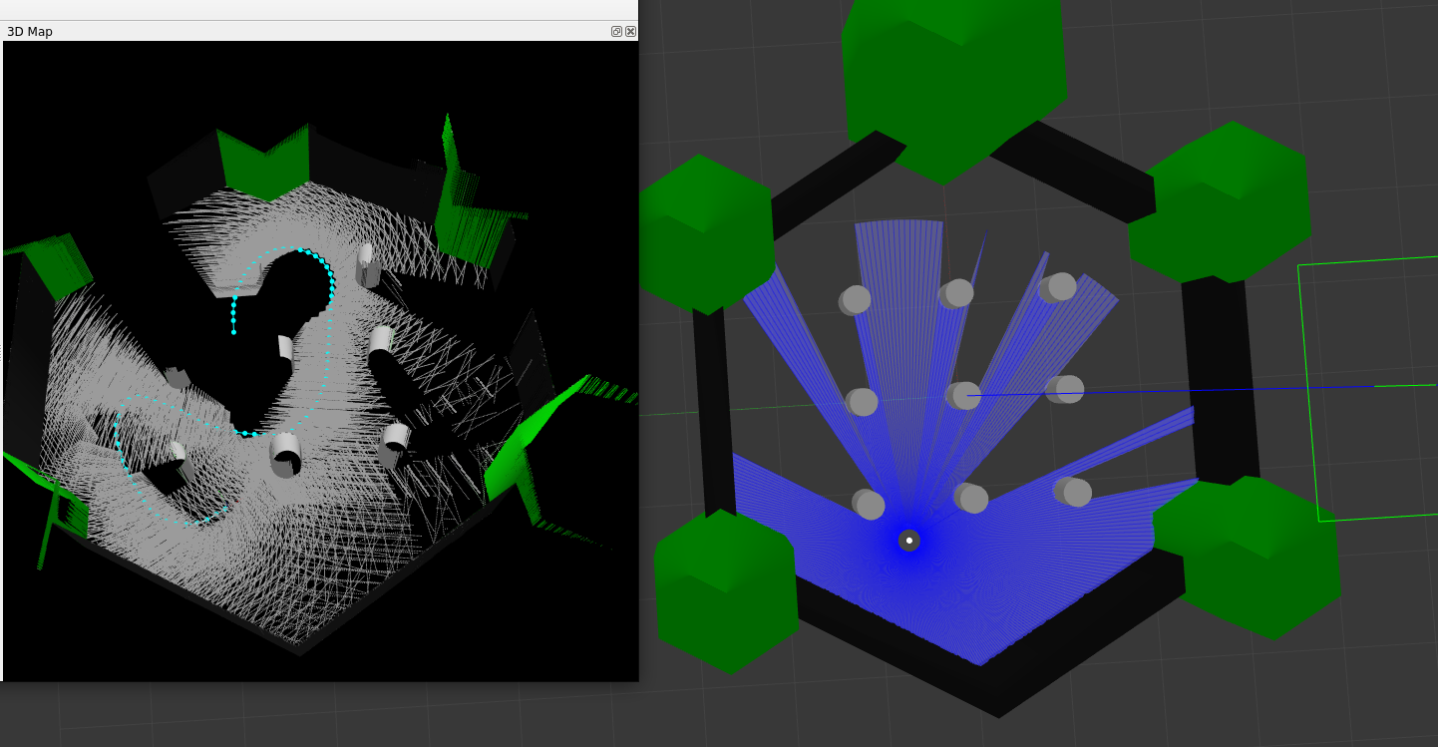The height and width of the screenshot is (747, 1438).
Task: Click the float/undock button of 3D Map panel
Action: click(616, 32)
